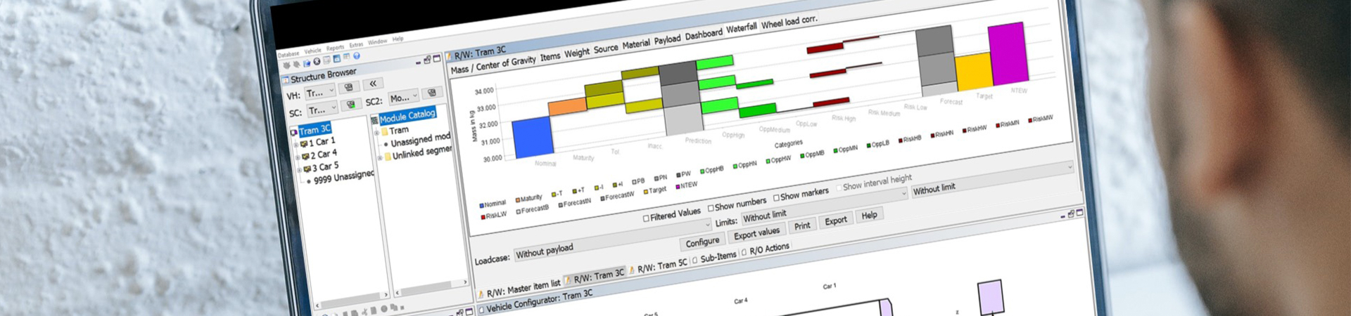The image size is (1351, 316).
Task: Toggle the Show numbers checkbox
Action: (711, 208)
